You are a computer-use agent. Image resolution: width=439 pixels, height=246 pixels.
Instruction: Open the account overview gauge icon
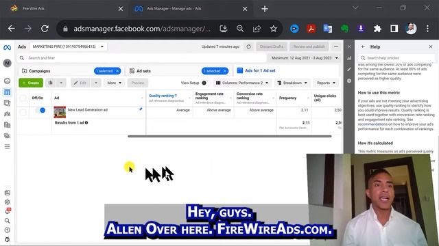pos(8,81)
